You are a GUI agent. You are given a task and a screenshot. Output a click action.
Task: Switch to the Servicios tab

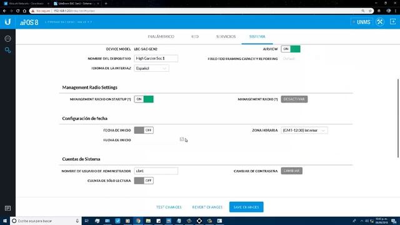tap(226, 36)
